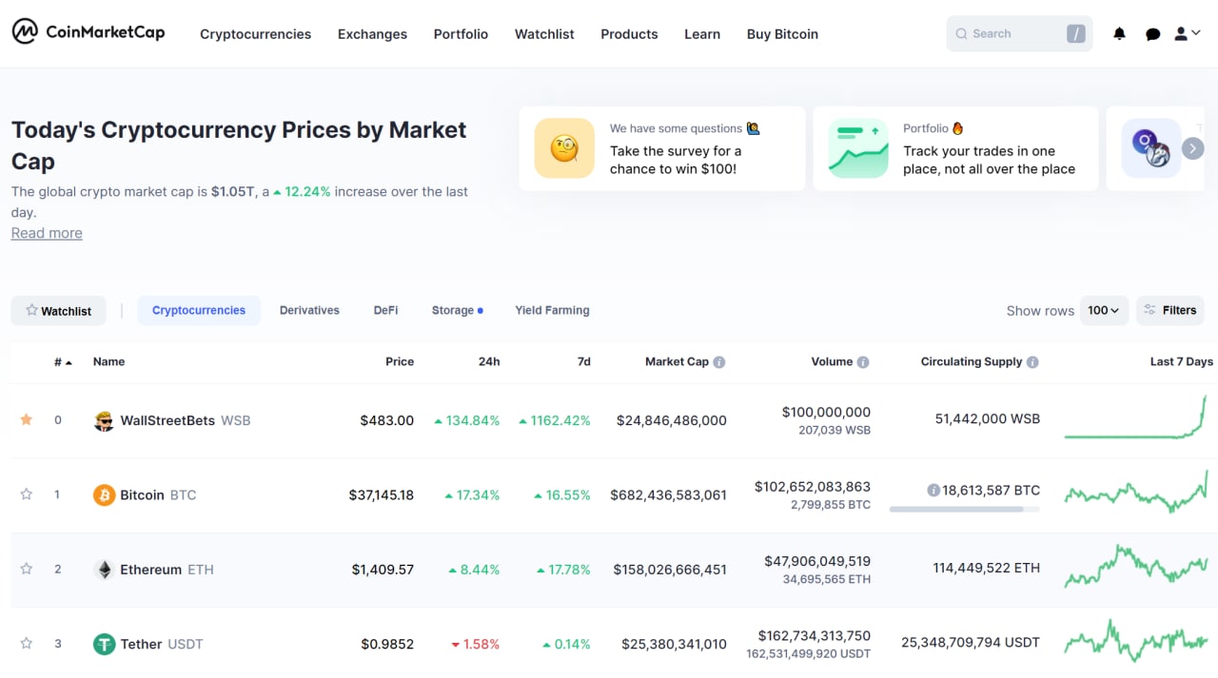Viewport: 1218px width, 678px height.
Task: Click the Volume info icon
Action: [x=863, y=362]
